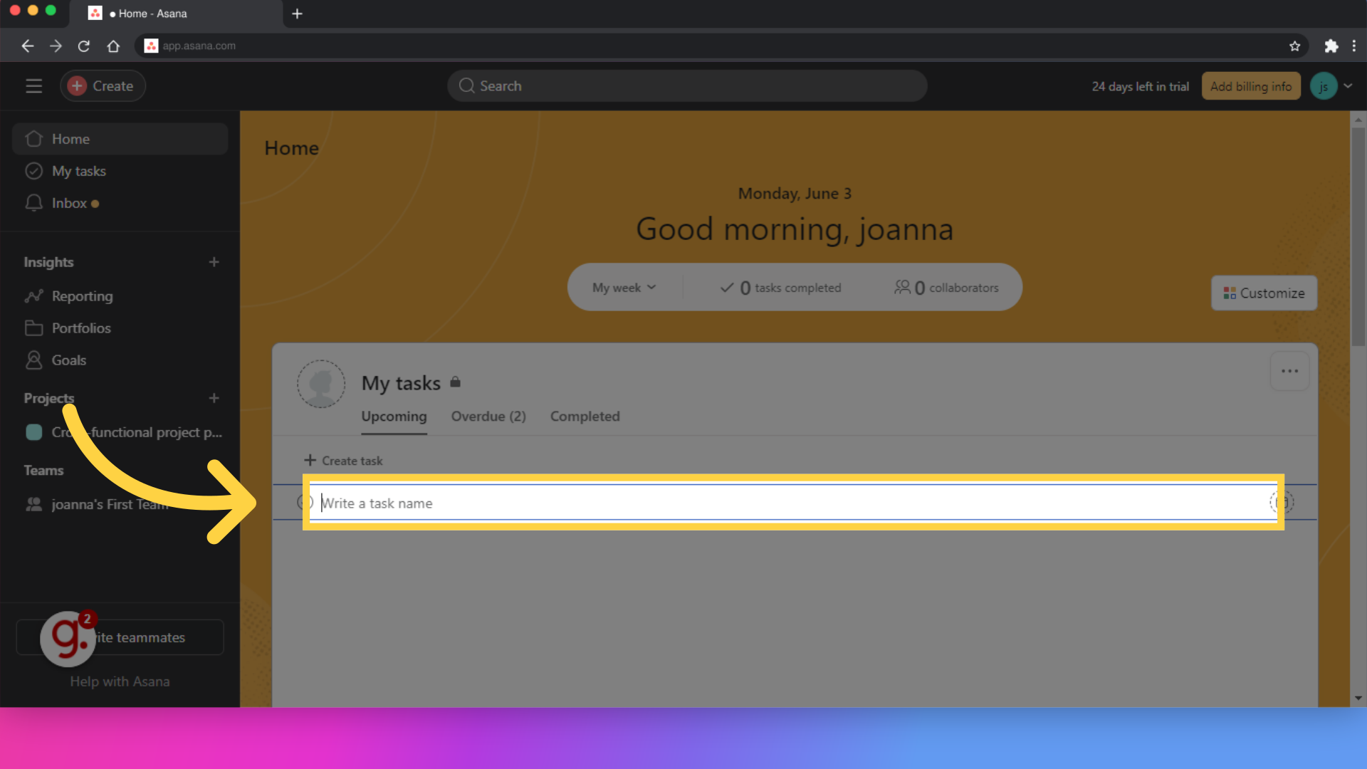1367x769 pixels.
Task: Click the Portfolios folder icon
Action: pyautogui.click(x=33, y=328)
